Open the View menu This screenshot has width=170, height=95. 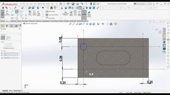coord(27,4)
